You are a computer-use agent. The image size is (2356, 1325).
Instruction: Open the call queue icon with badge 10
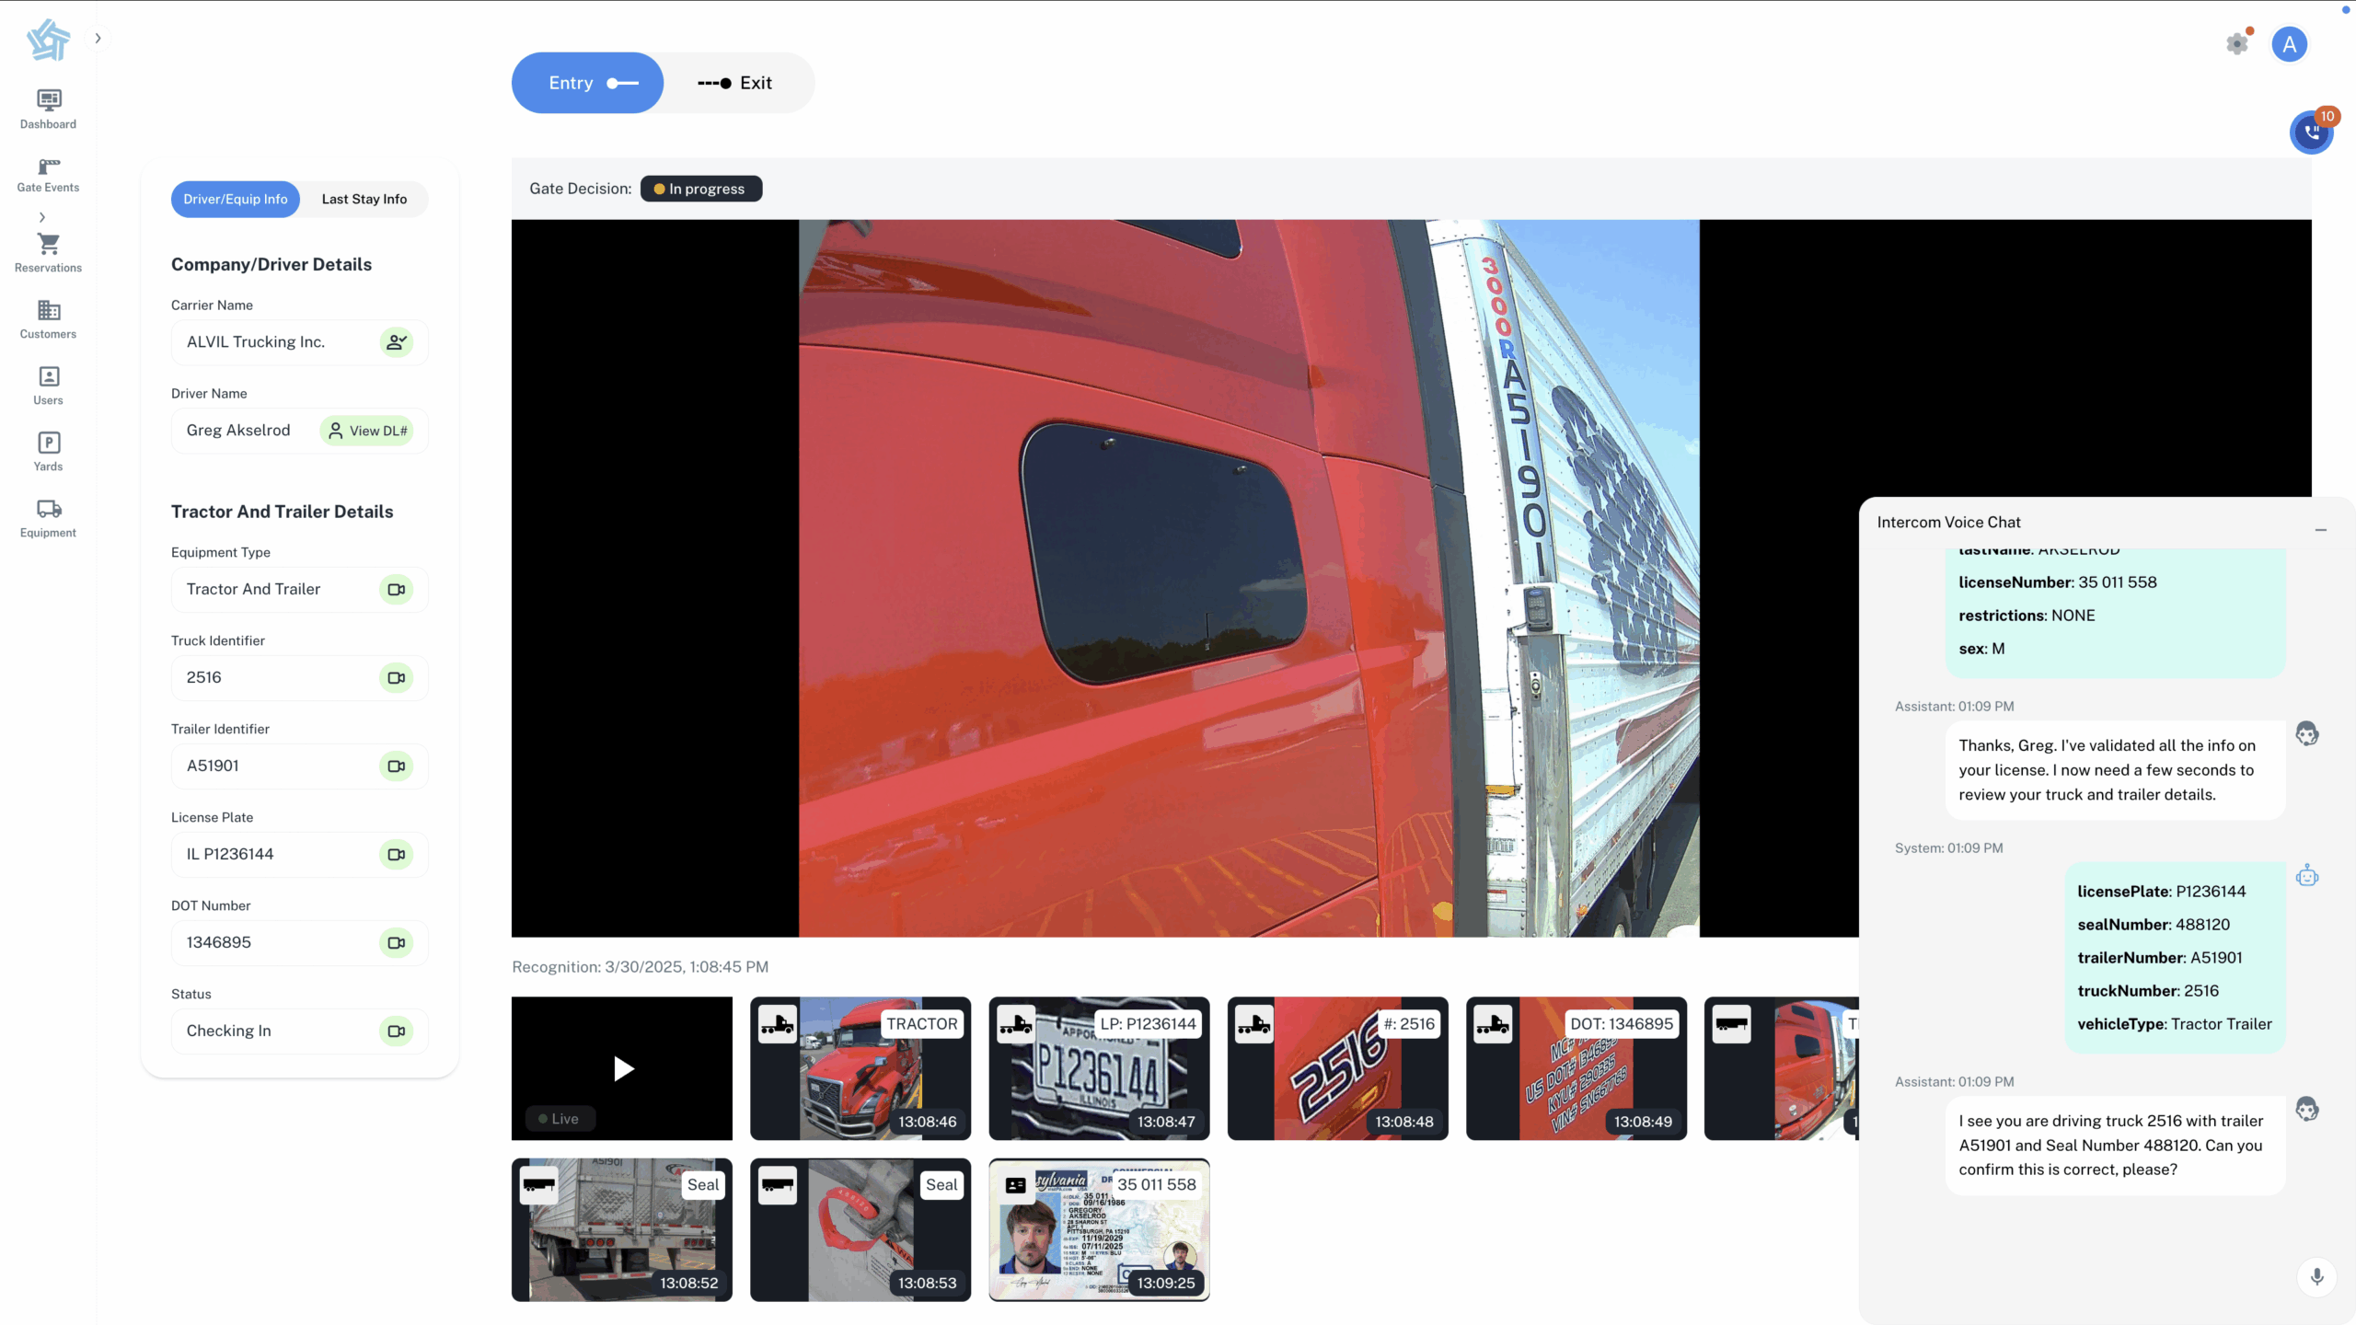pyautogui.click(x=2311, y=132)
